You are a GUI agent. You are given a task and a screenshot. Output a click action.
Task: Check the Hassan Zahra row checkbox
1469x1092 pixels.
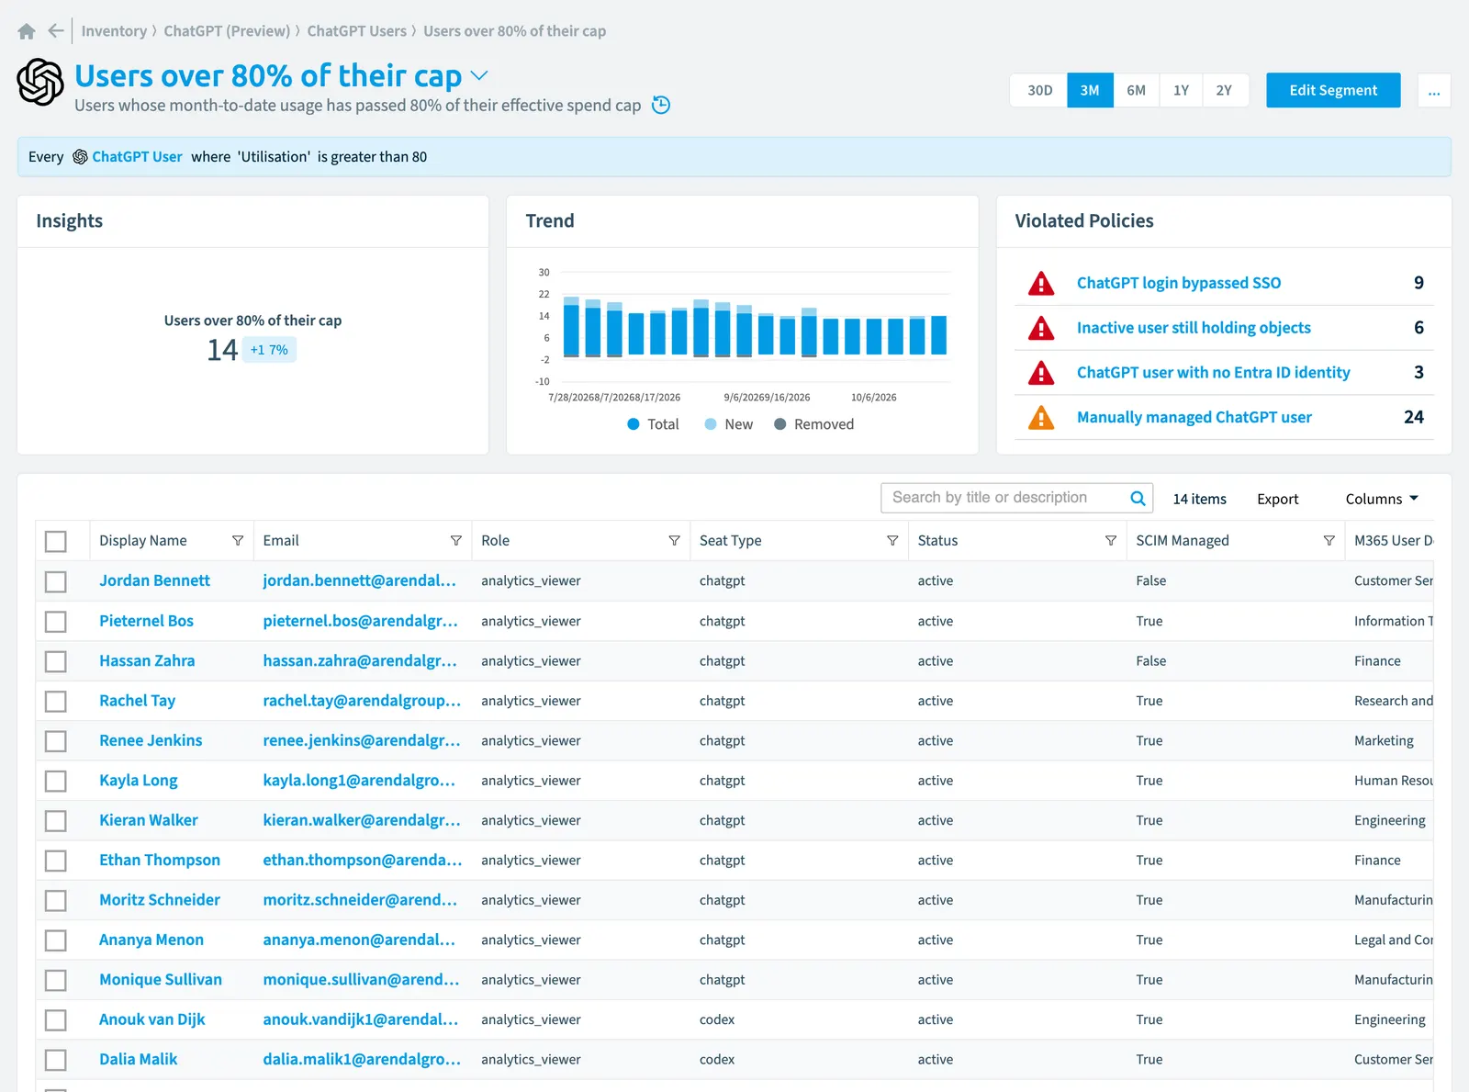click(x=56, y=661)
